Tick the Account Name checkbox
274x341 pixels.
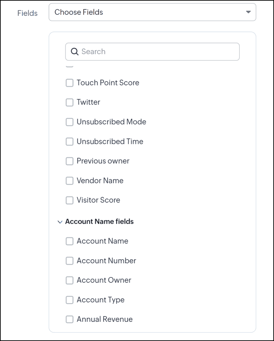[x=70, y=241]
